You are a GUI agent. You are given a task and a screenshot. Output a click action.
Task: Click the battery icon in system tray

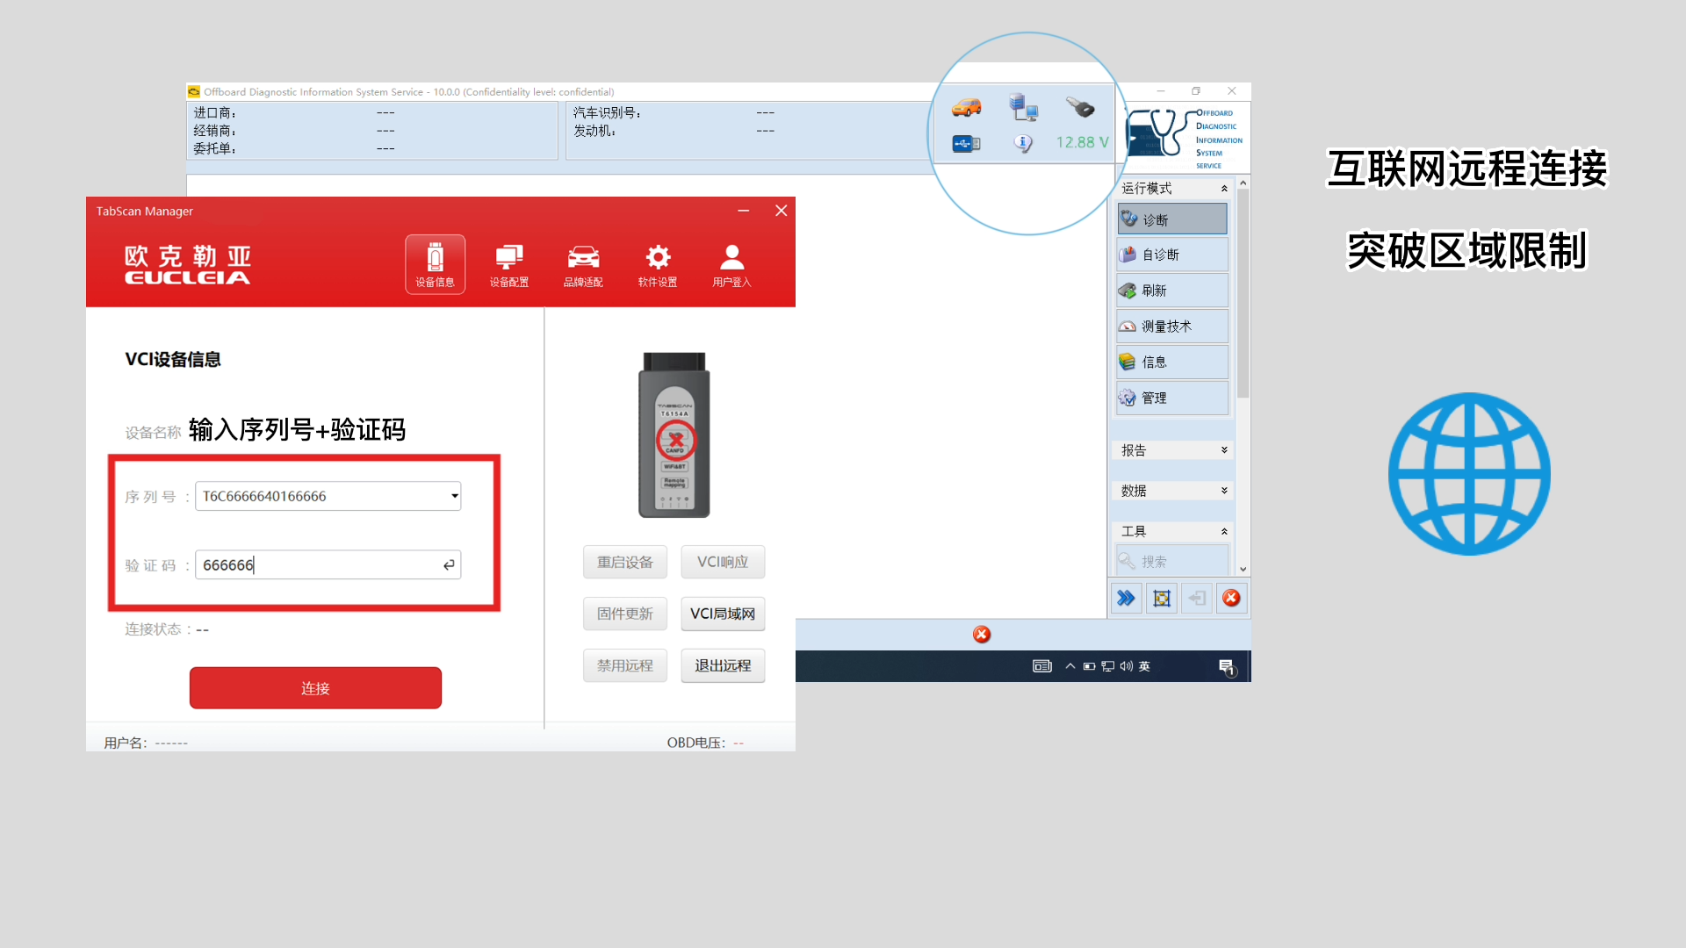coord(1089,666)
